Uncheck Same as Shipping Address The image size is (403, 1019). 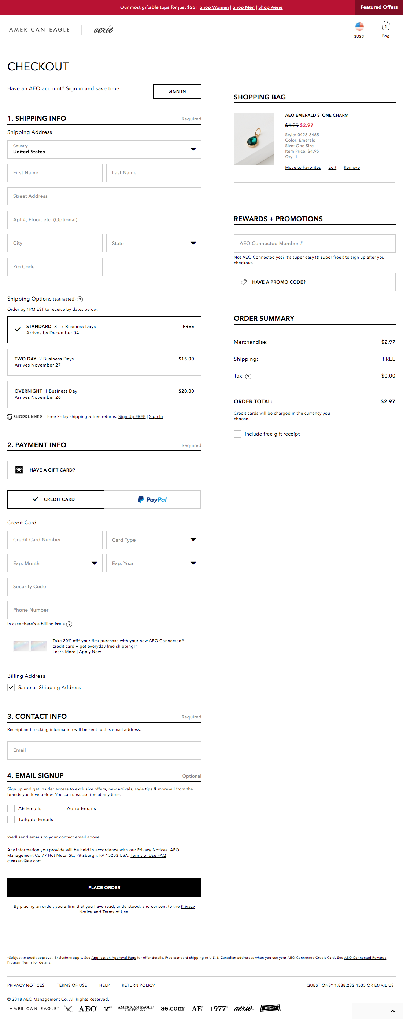[11, 688]
